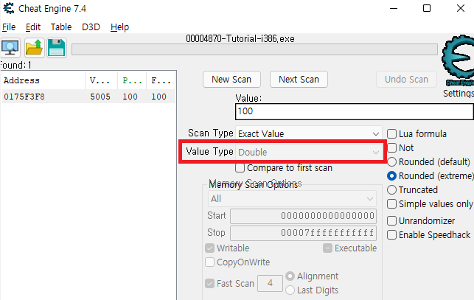Expand the Scan Type dropdown
The width and height of the screenshot is (474, 300).
coord(309,133)
